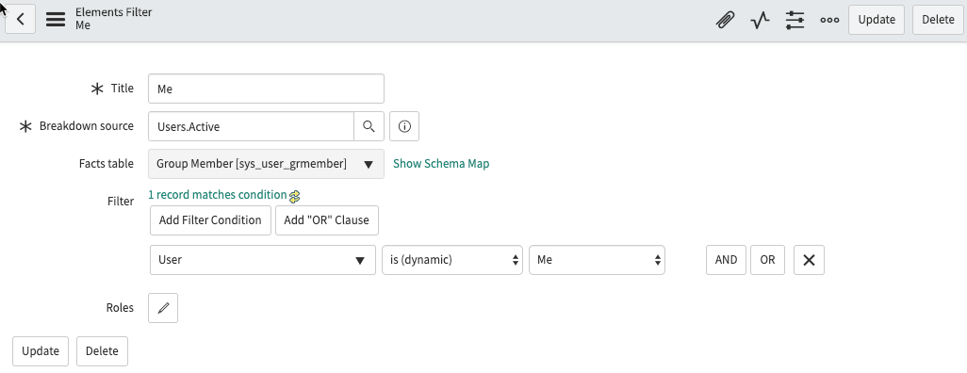The height and width of the screenshot is (373, 967).
Task: Click Add Filter Condition
Action: 210,220
